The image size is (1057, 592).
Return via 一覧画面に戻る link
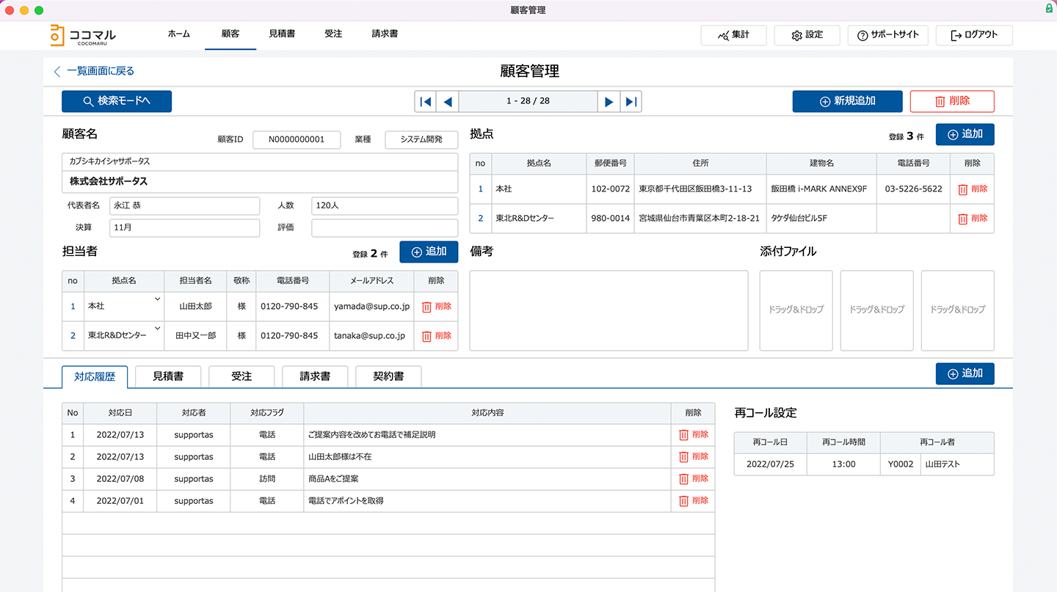94,71
